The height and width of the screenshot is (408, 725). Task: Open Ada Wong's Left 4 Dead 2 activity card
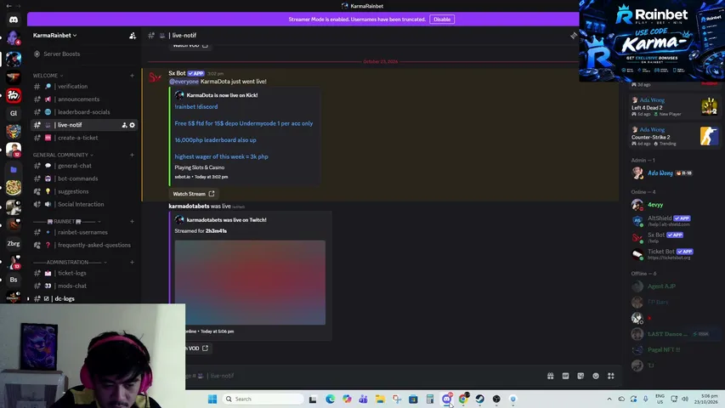pos(675,107)
